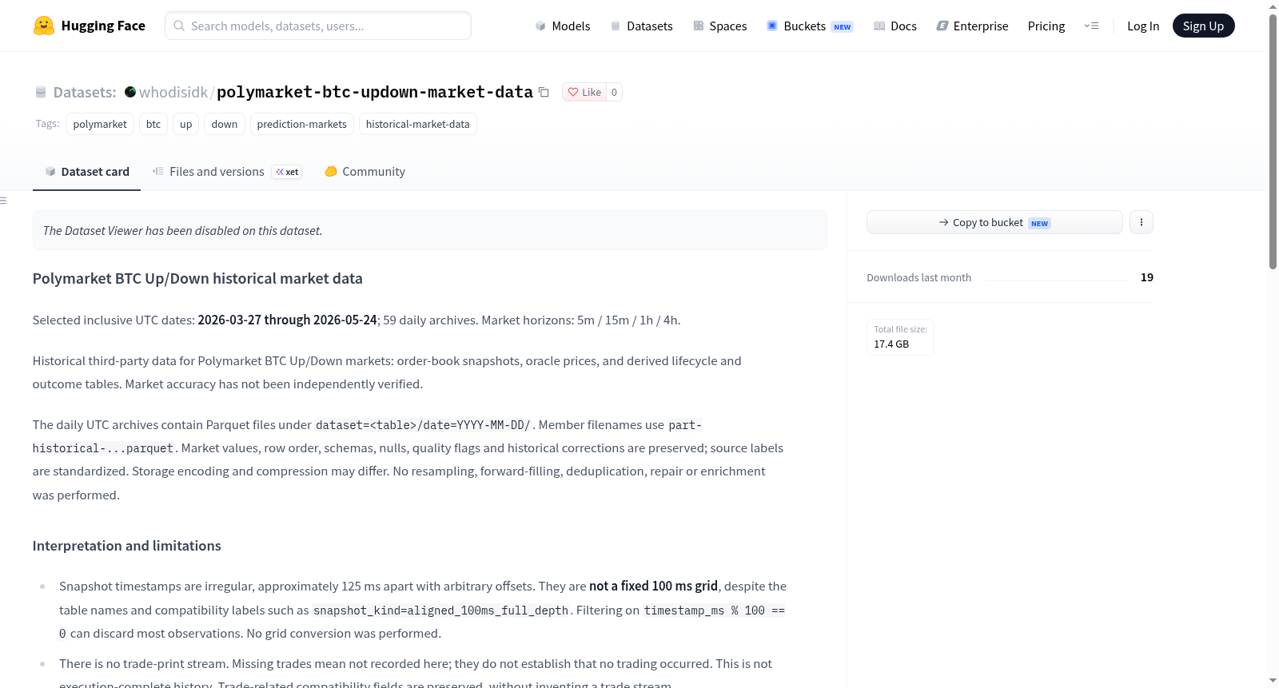Click the arrow icon in Copy to bucket
Image resolution: width=1279 pixels, height=688 pixels.
pos(944,222)
